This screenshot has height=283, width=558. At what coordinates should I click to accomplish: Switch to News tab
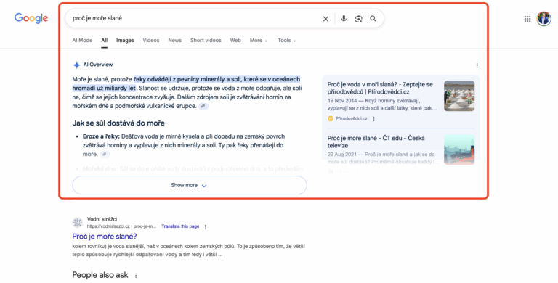(174, 41)
